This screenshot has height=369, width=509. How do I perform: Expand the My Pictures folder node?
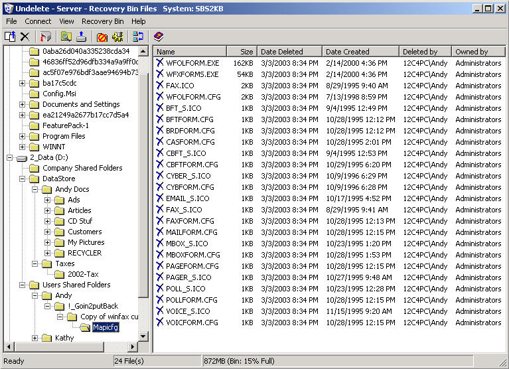pyautogui.click(x=47, y=242)
